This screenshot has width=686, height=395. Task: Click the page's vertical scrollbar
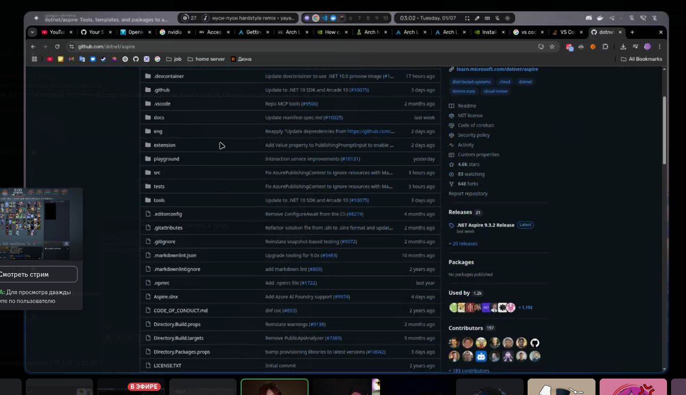click(x=664, y=131)
